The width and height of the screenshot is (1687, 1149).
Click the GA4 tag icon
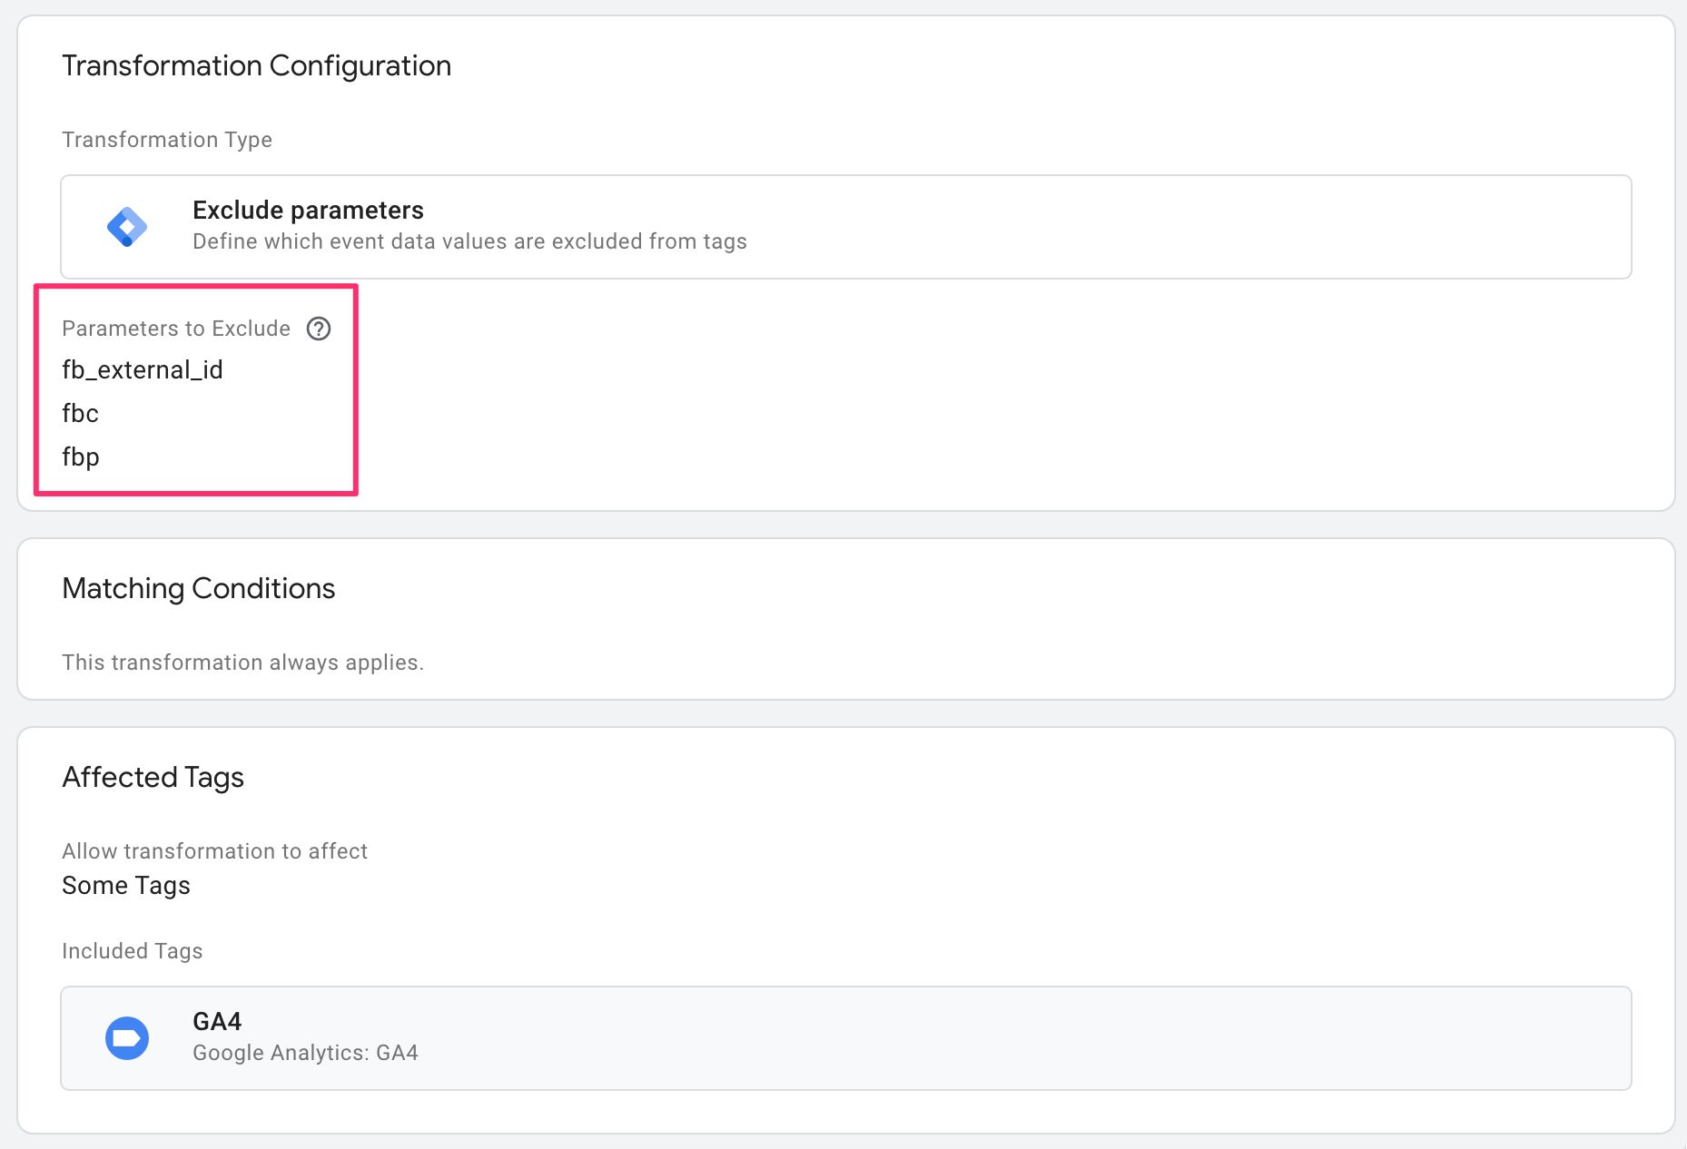coord(127,1038)
